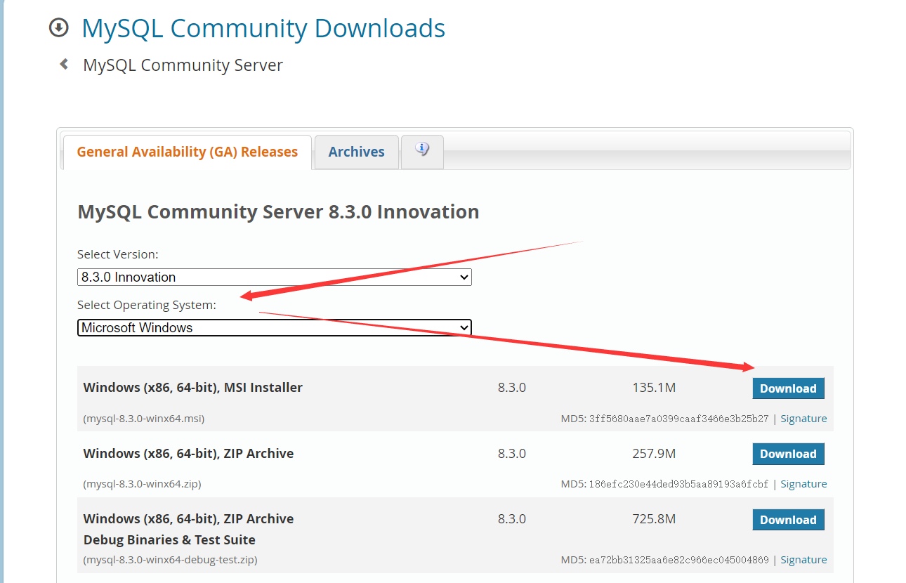Go back to MySQL Community Server link
Viewport: 906px width, 583px height.
click(x=183, y=65)
